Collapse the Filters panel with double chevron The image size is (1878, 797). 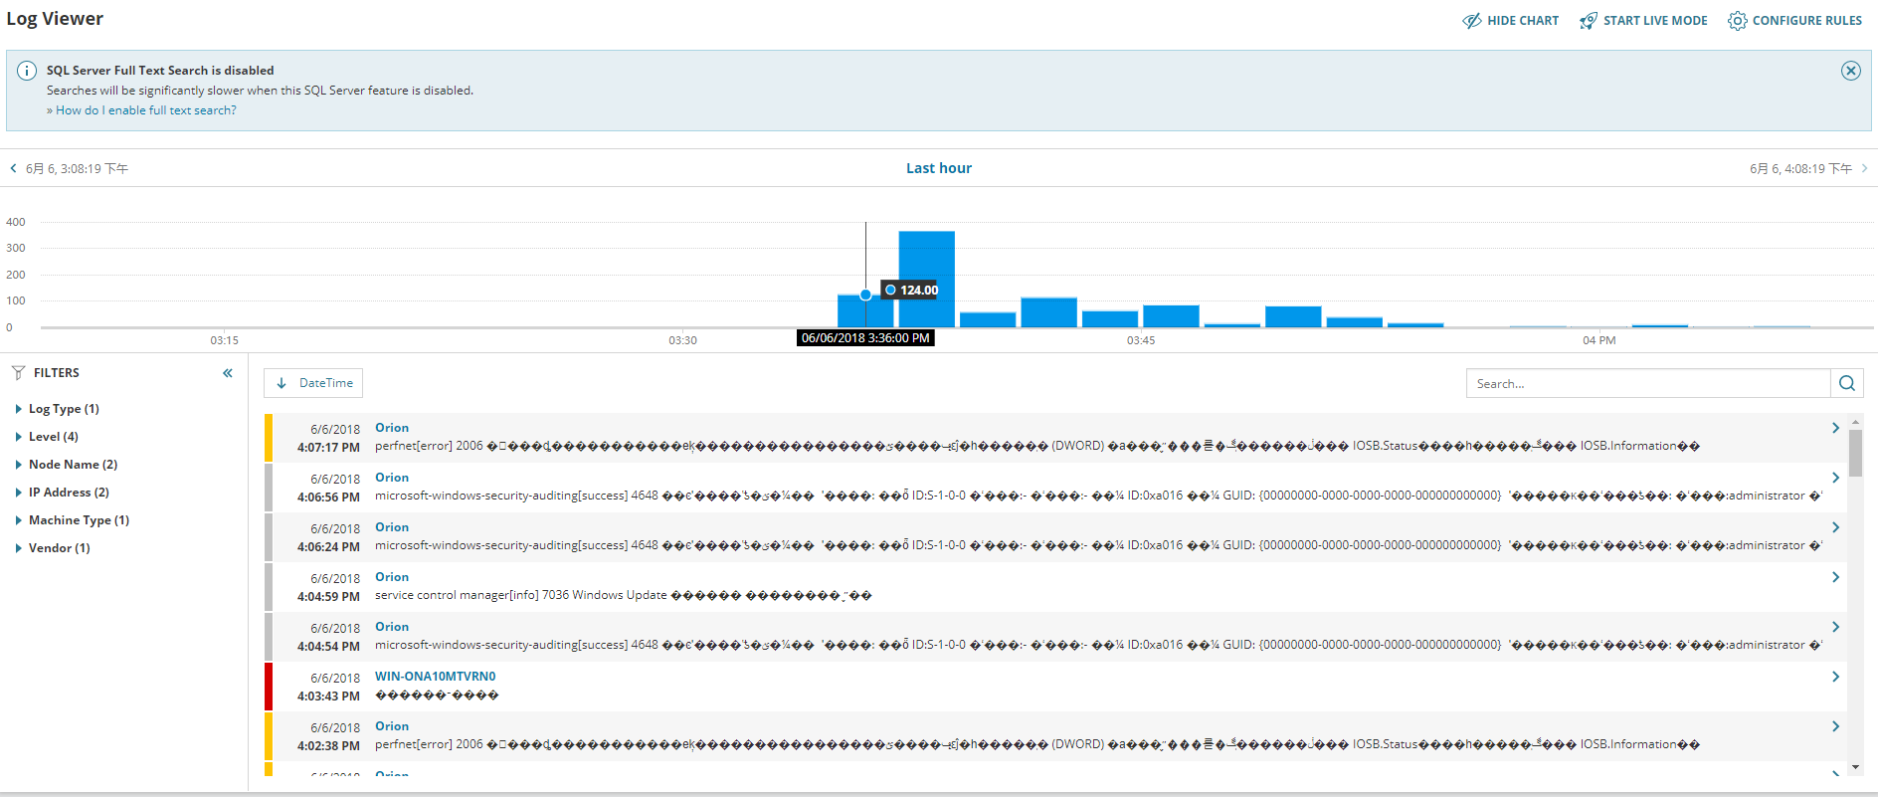pyautogui.click(x=228, y=373)
